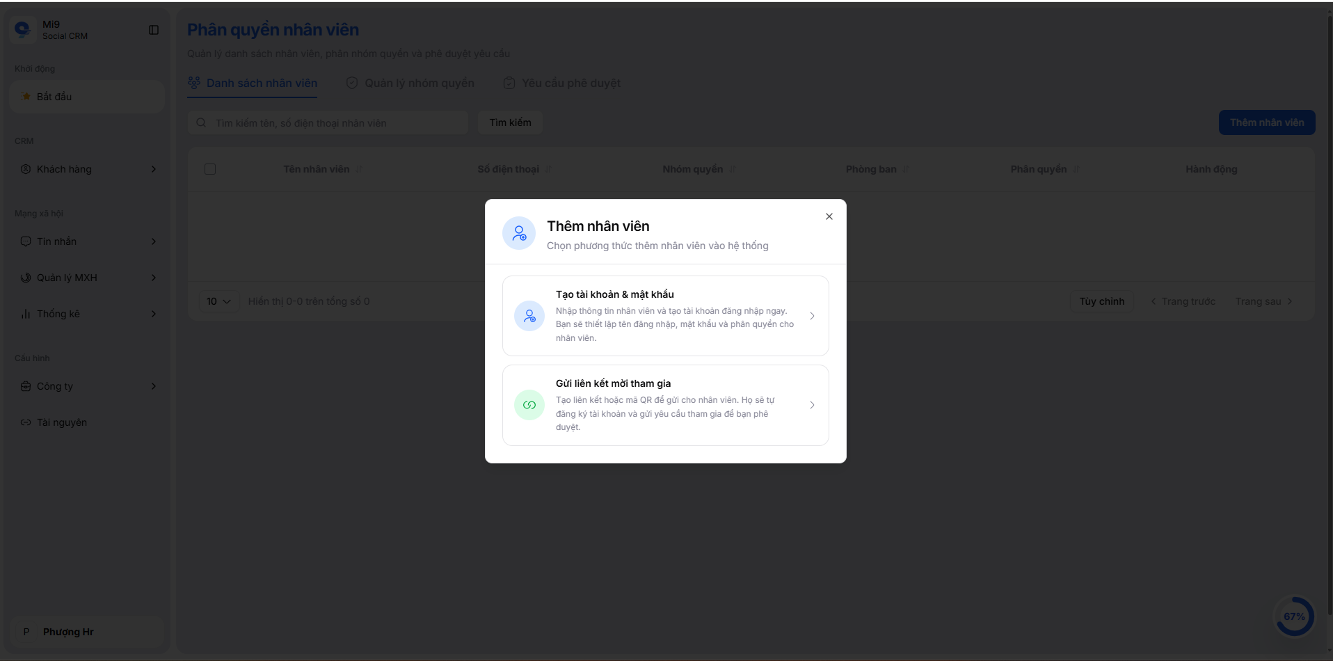Expand the Tin nhắn submenu
The height and width of the screenshot is (661, 1333).
[154, 241]
